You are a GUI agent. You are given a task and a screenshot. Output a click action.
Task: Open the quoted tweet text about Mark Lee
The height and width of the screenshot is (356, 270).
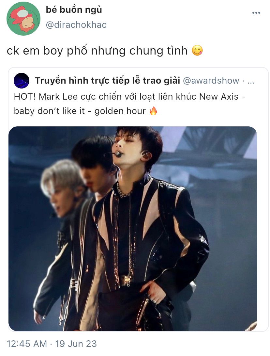129,104
